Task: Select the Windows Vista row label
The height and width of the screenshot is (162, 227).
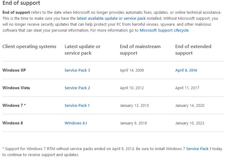Action: [x=16, y=88]
